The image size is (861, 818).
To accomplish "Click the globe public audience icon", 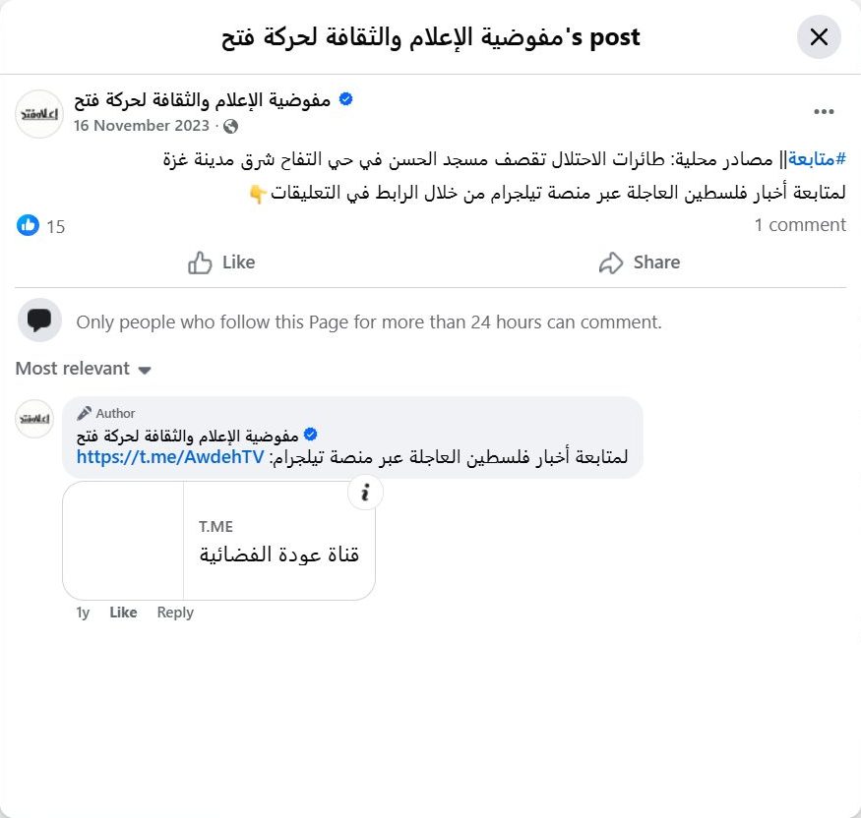I will click(230, 126).
